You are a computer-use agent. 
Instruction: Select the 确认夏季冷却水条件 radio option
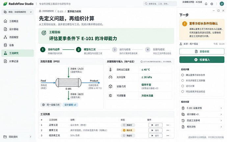pyautogui.click(x=183, y=75)
